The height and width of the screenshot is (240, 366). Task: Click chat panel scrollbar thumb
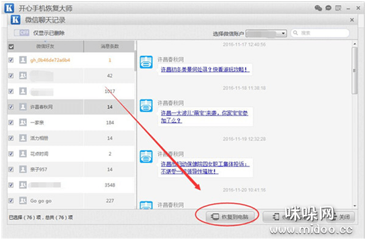[x=355, y=70]
